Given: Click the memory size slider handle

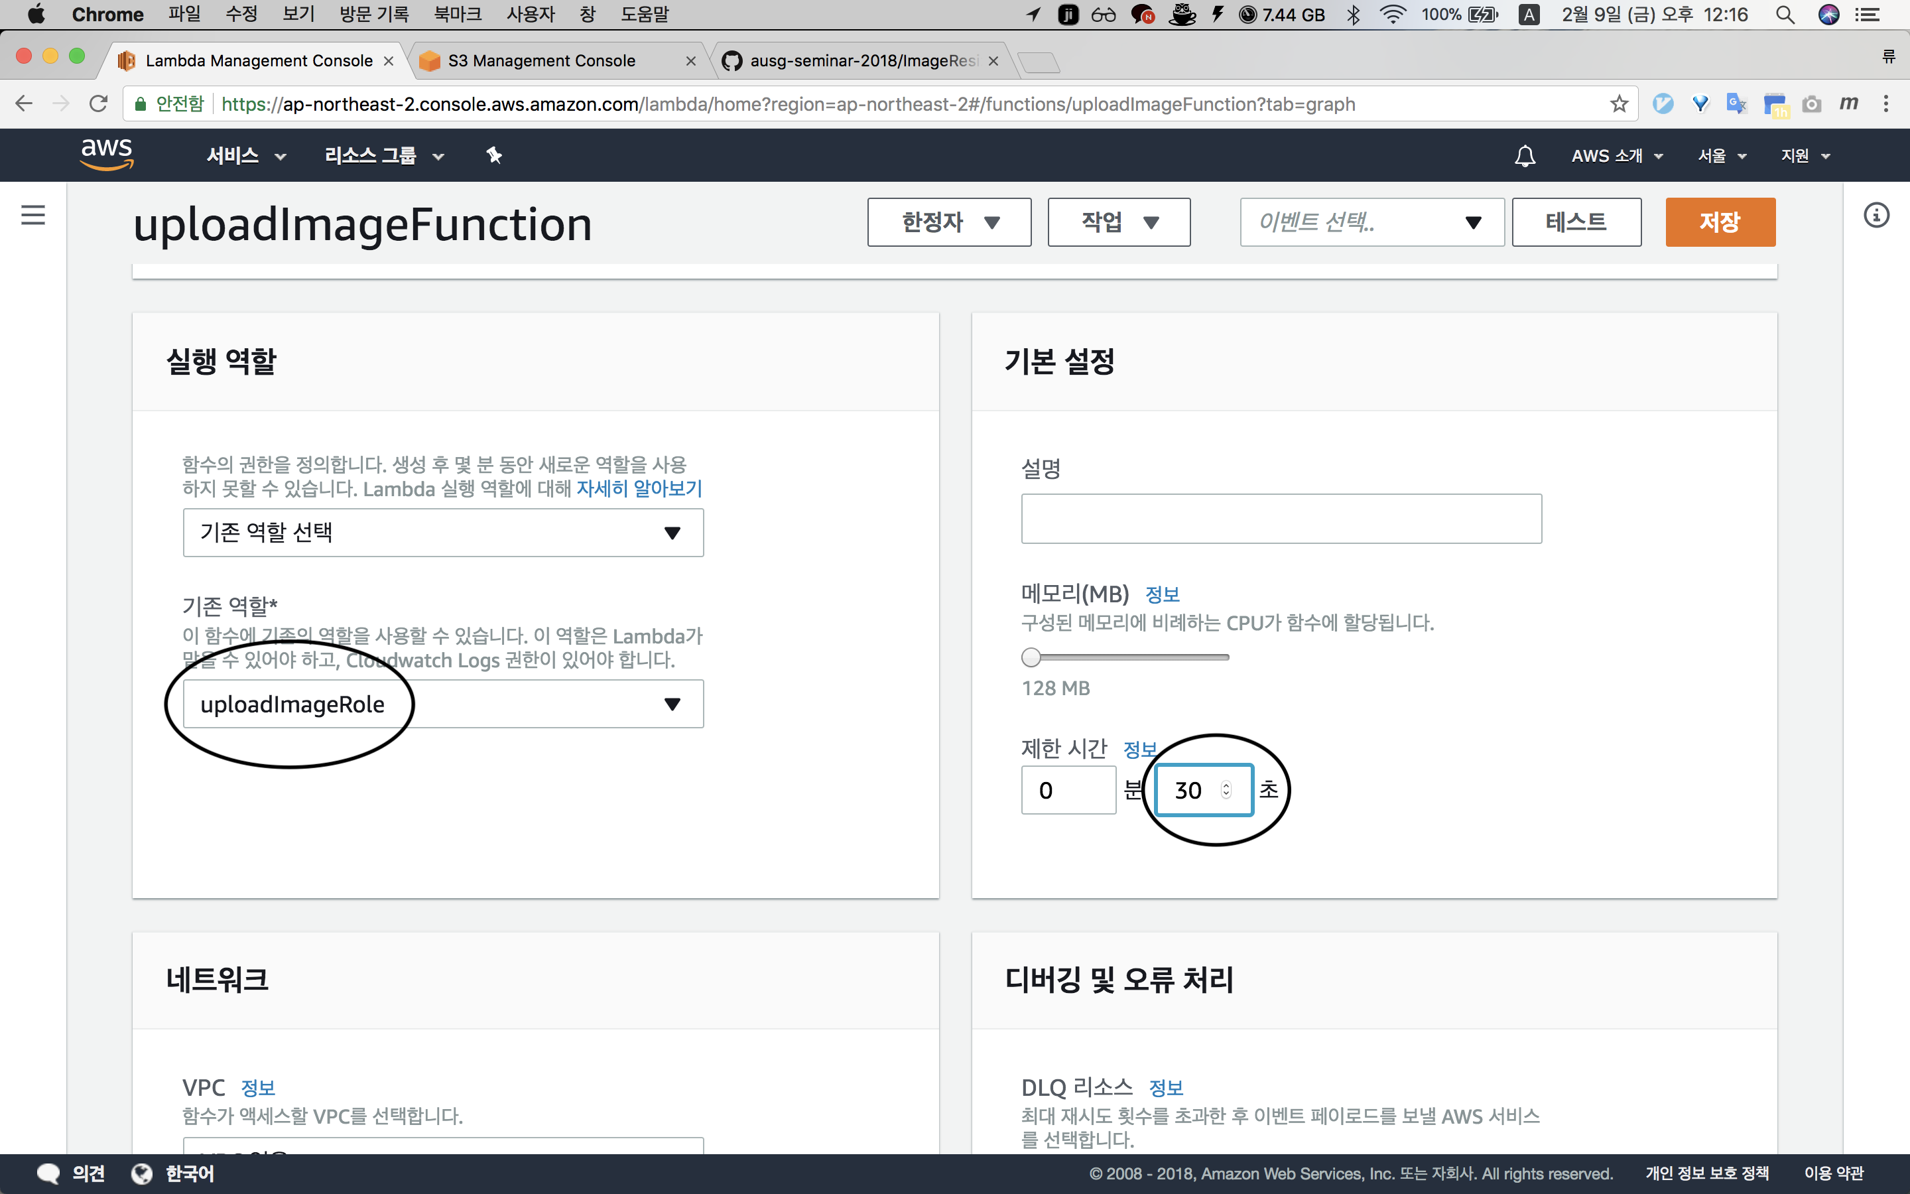Looking at the screenshot, I should [x=1031, y=657].
